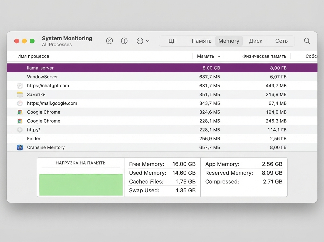Select the Заметки process row
Viewport: 324px width, 242px height.
coord(162,95)
